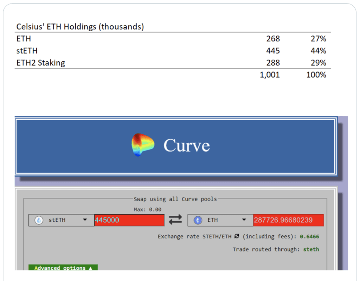Viewport: 360px width, 281px height.
Task: Click the 0.6466 exchange rate value
Action: [309, 236]
